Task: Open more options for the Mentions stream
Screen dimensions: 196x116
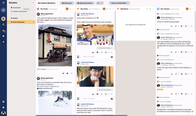Action: pos(153,9)
